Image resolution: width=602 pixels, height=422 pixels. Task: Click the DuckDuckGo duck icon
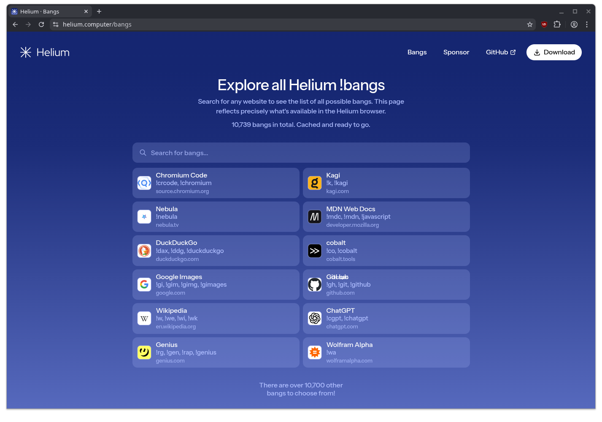click(x=144, y=251)
